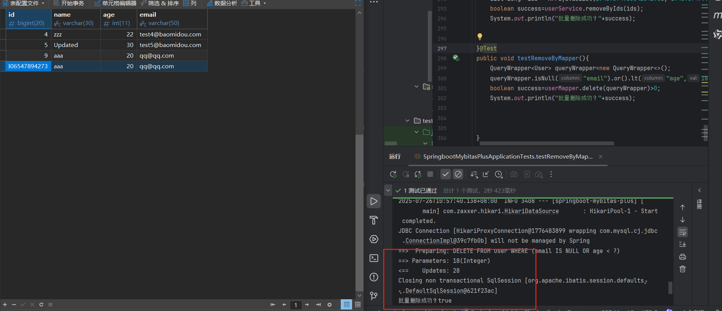Open 筛选 & 排序
The width and height of the screenshot is (722, 311).
(160, 3)
